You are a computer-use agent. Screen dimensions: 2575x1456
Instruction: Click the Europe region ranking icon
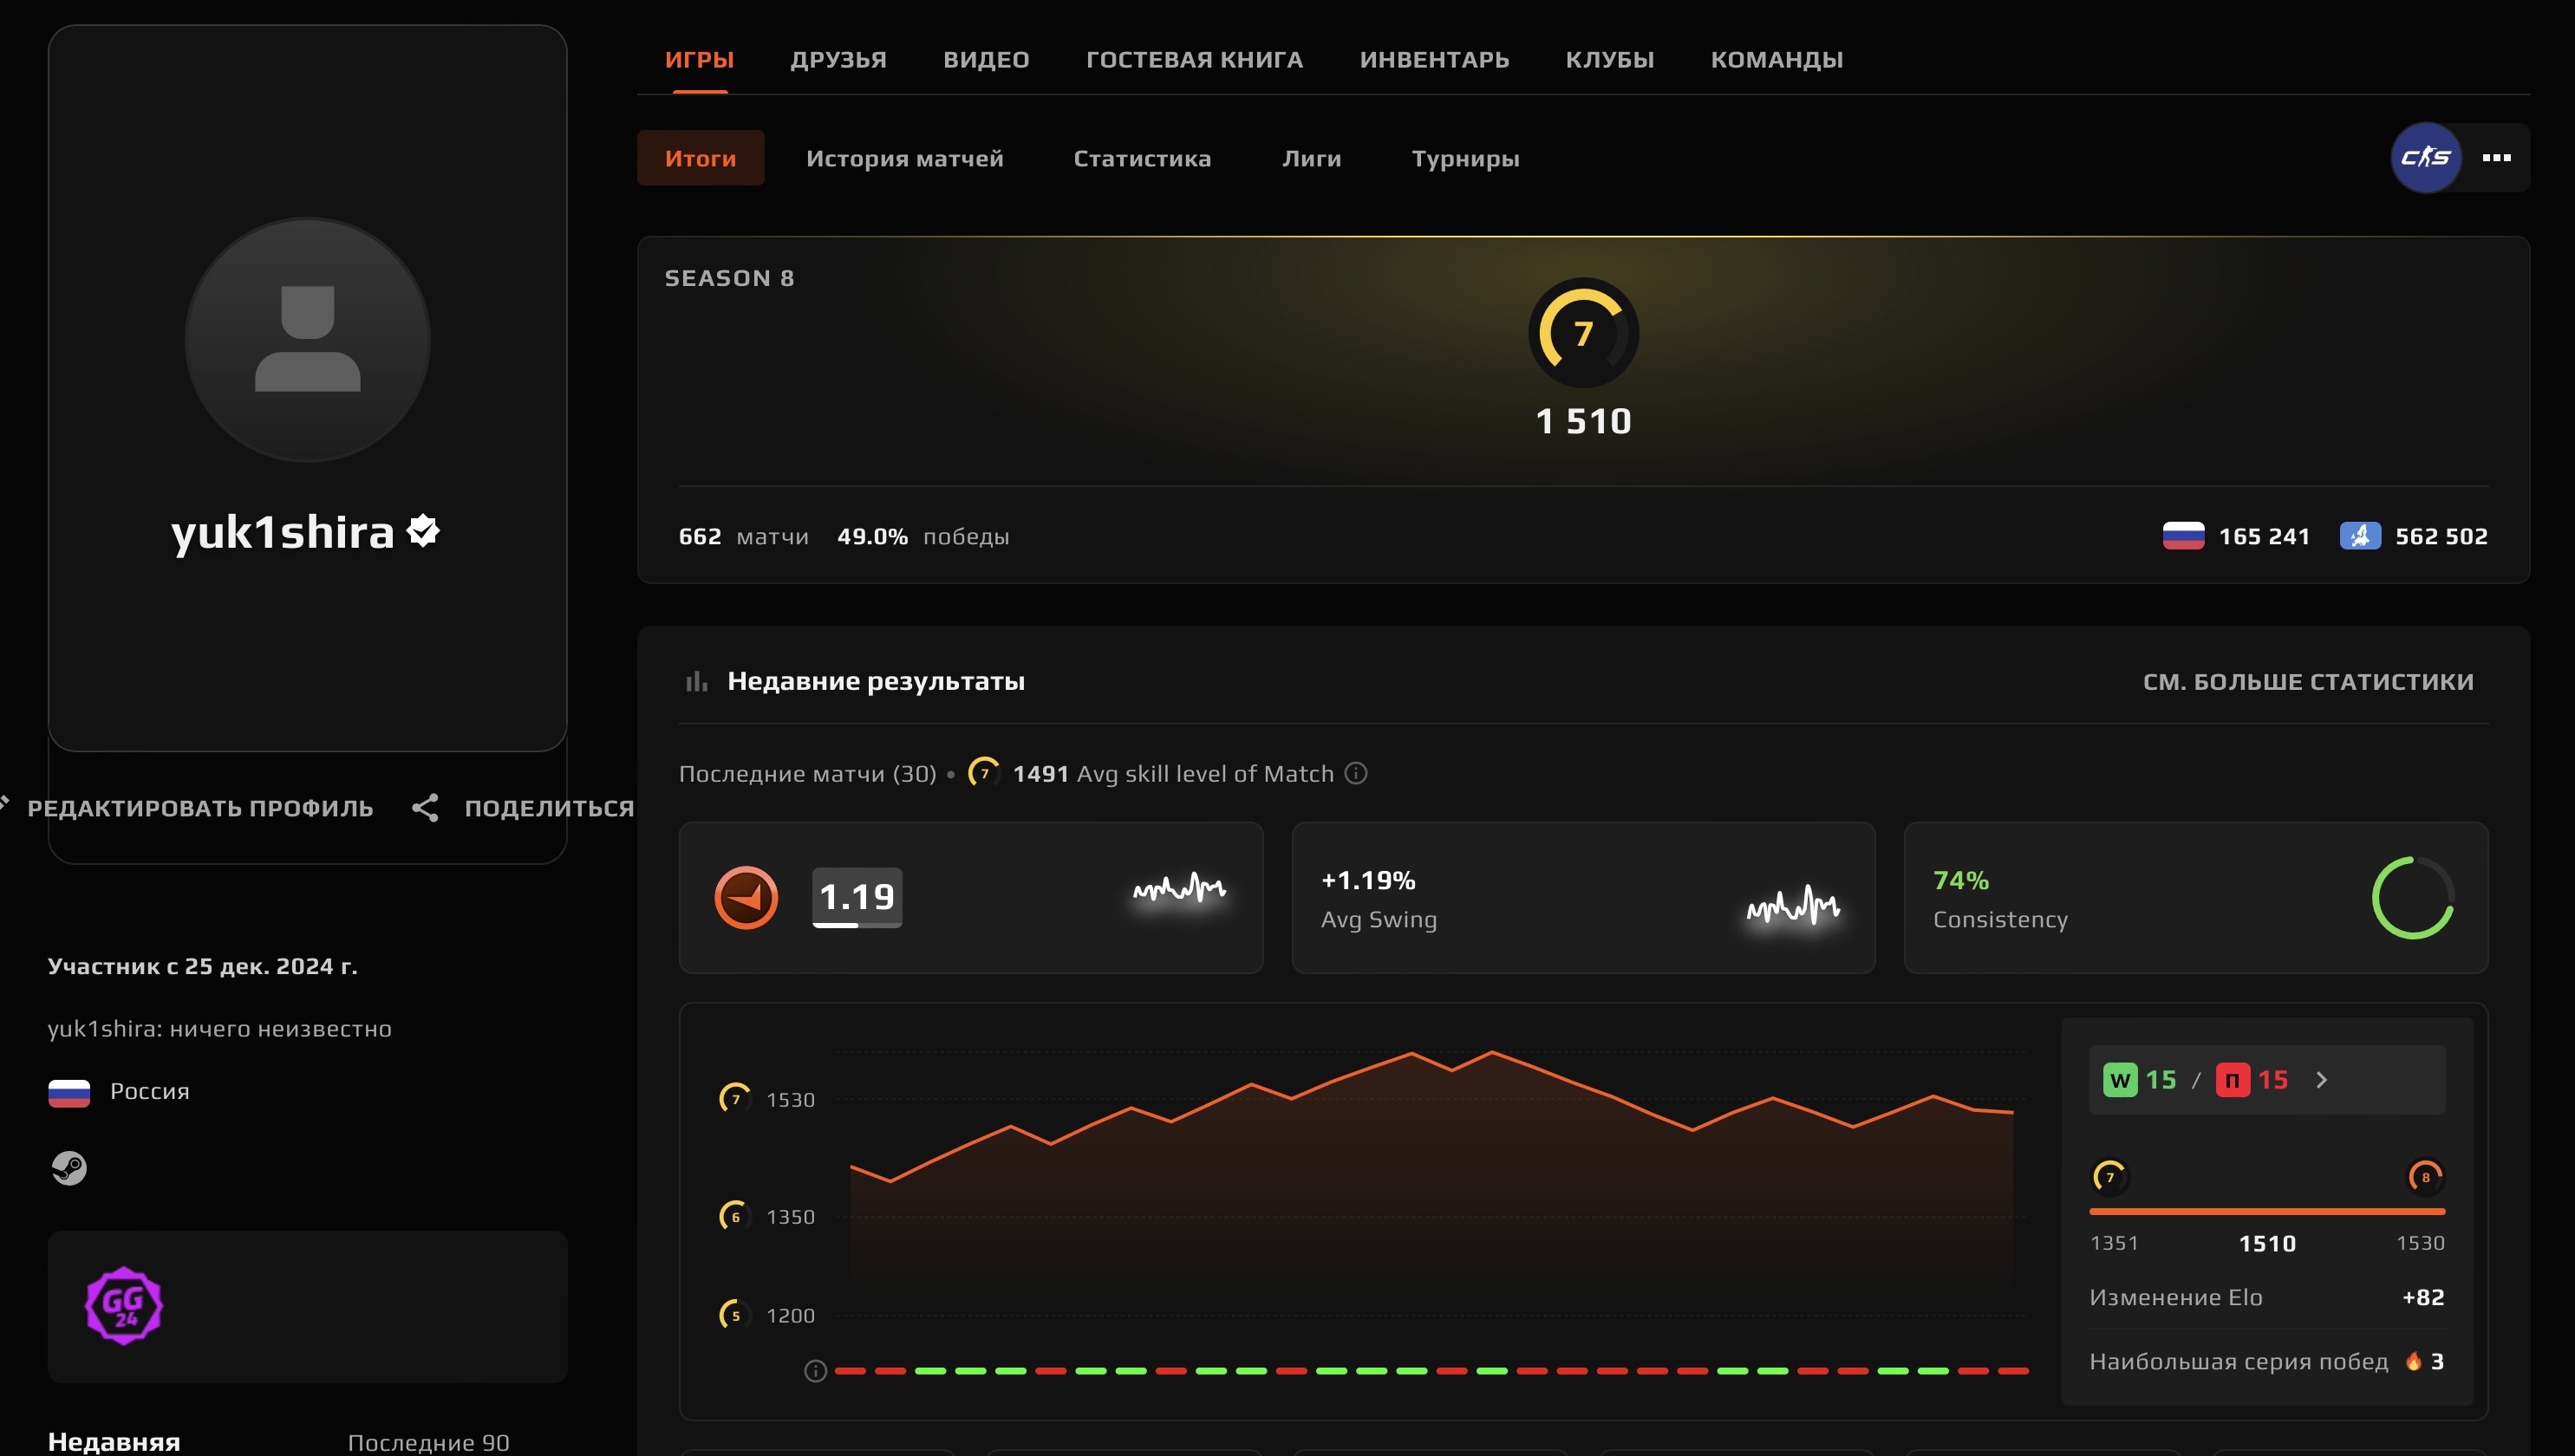2360,536
